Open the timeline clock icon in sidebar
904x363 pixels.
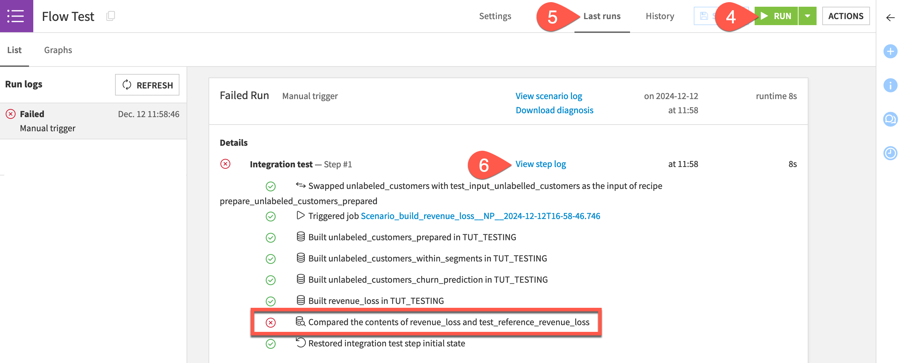[890, 154]
